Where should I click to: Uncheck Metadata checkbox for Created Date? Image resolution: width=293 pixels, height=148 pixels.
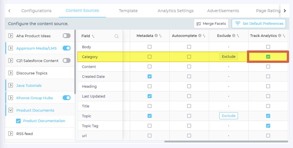pyautogui.click(x=150, y=76)
